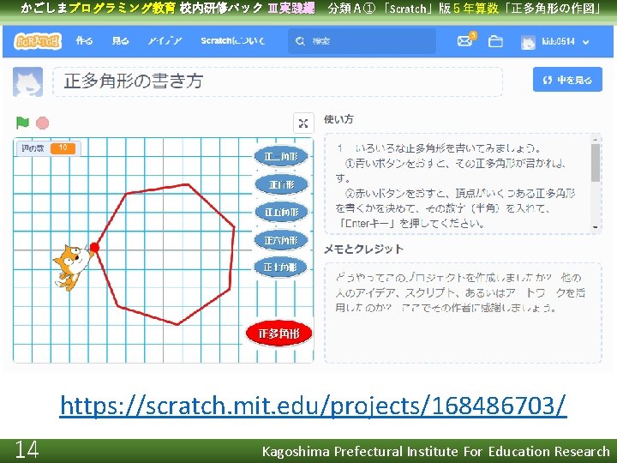The width and height of the screenshot is (617, 463).
Task: Click the 使い方 heading text
Action: point(338,119)
